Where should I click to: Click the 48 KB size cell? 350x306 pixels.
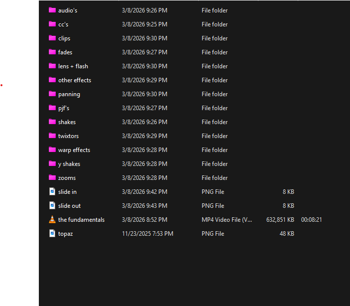(287, 234)
